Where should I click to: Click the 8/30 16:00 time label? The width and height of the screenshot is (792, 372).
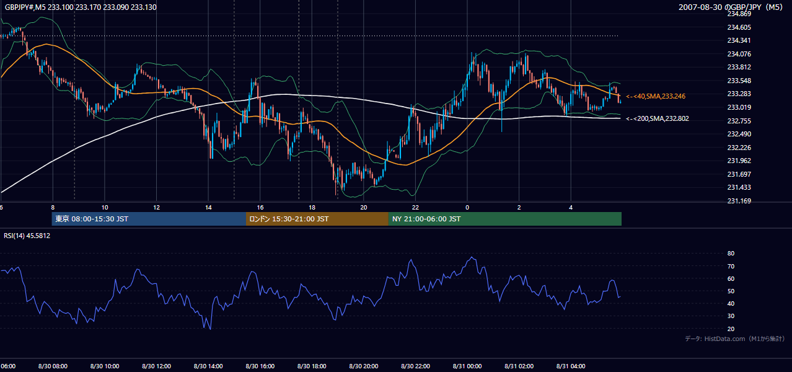pos(260,366)
